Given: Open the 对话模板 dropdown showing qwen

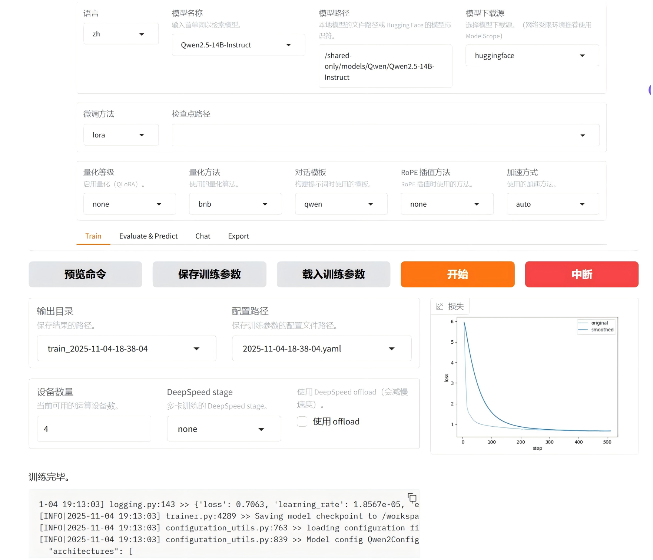Looking at the screenshot, I should (341, 204).
